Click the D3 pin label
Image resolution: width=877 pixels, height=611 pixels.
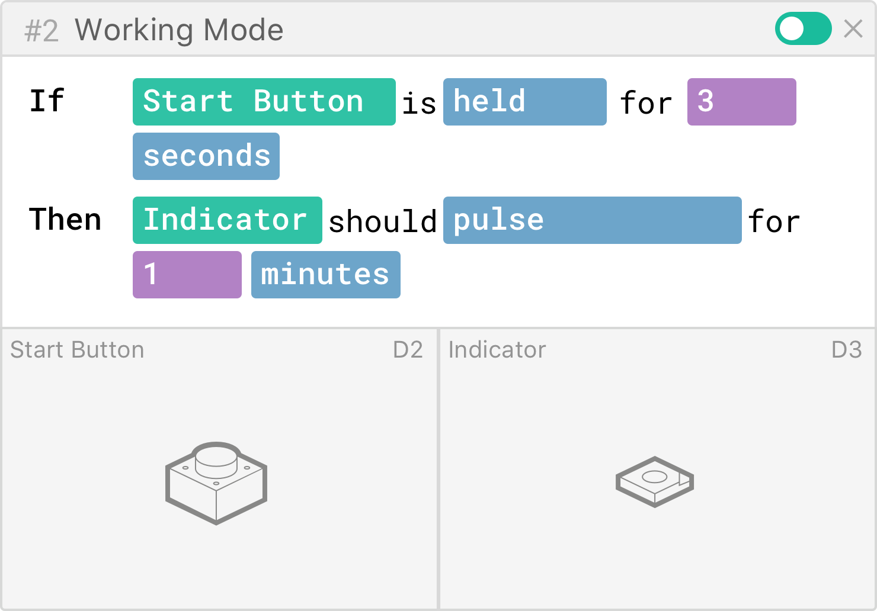(x=846, y=350)
